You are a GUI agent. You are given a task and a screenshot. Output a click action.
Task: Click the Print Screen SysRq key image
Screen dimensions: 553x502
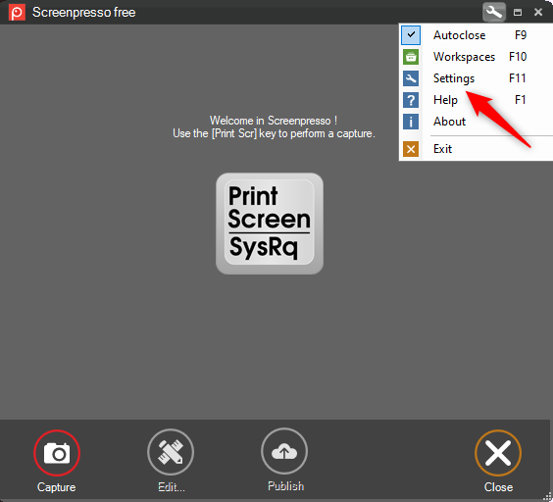[270, 224]
